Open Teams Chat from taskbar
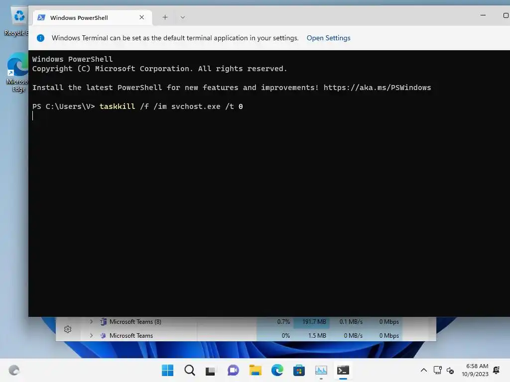Viewport: 510px width, 382px height. (233, 370)
